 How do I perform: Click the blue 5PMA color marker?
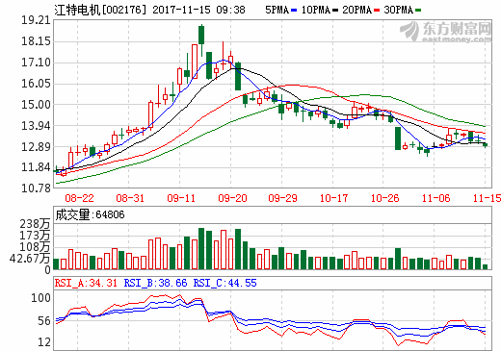pos(294,11)
